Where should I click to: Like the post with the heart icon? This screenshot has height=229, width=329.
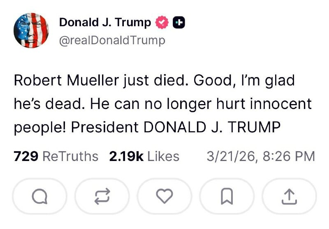tap(164, 197)
